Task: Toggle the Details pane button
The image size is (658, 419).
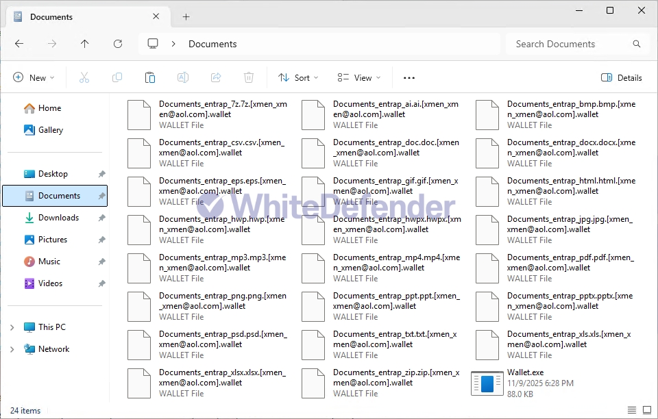Action: coord(621,78)
